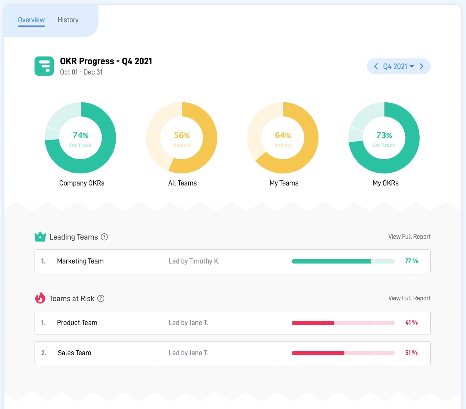
Task: Go to next quarter with right chevron
Action: 421,66
